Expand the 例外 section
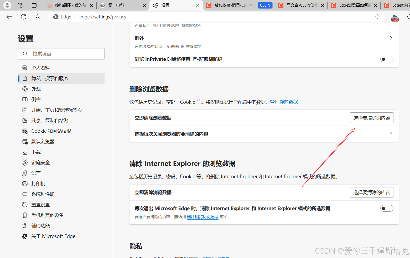The width and height of the screenshot is (410, 258). point(391,38)
